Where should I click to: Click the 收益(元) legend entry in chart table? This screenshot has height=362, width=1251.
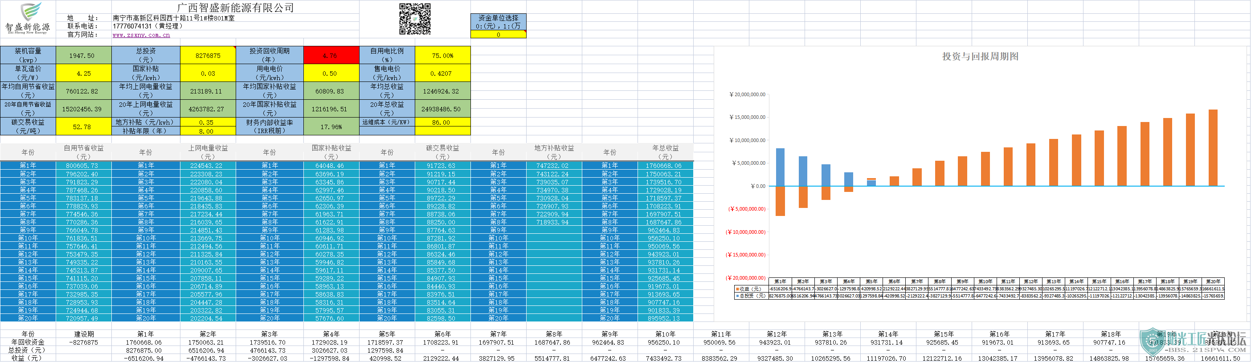coord(750,289)
